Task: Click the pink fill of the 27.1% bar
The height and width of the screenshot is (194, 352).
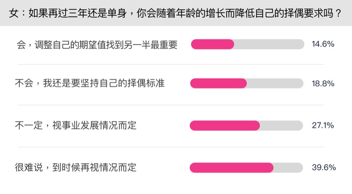Action: (x=225, y=125)
